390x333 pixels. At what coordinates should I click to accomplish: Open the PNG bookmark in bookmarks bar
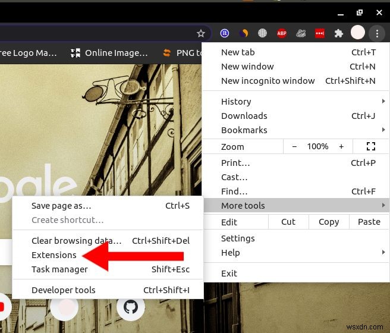(x=182, y=53)
